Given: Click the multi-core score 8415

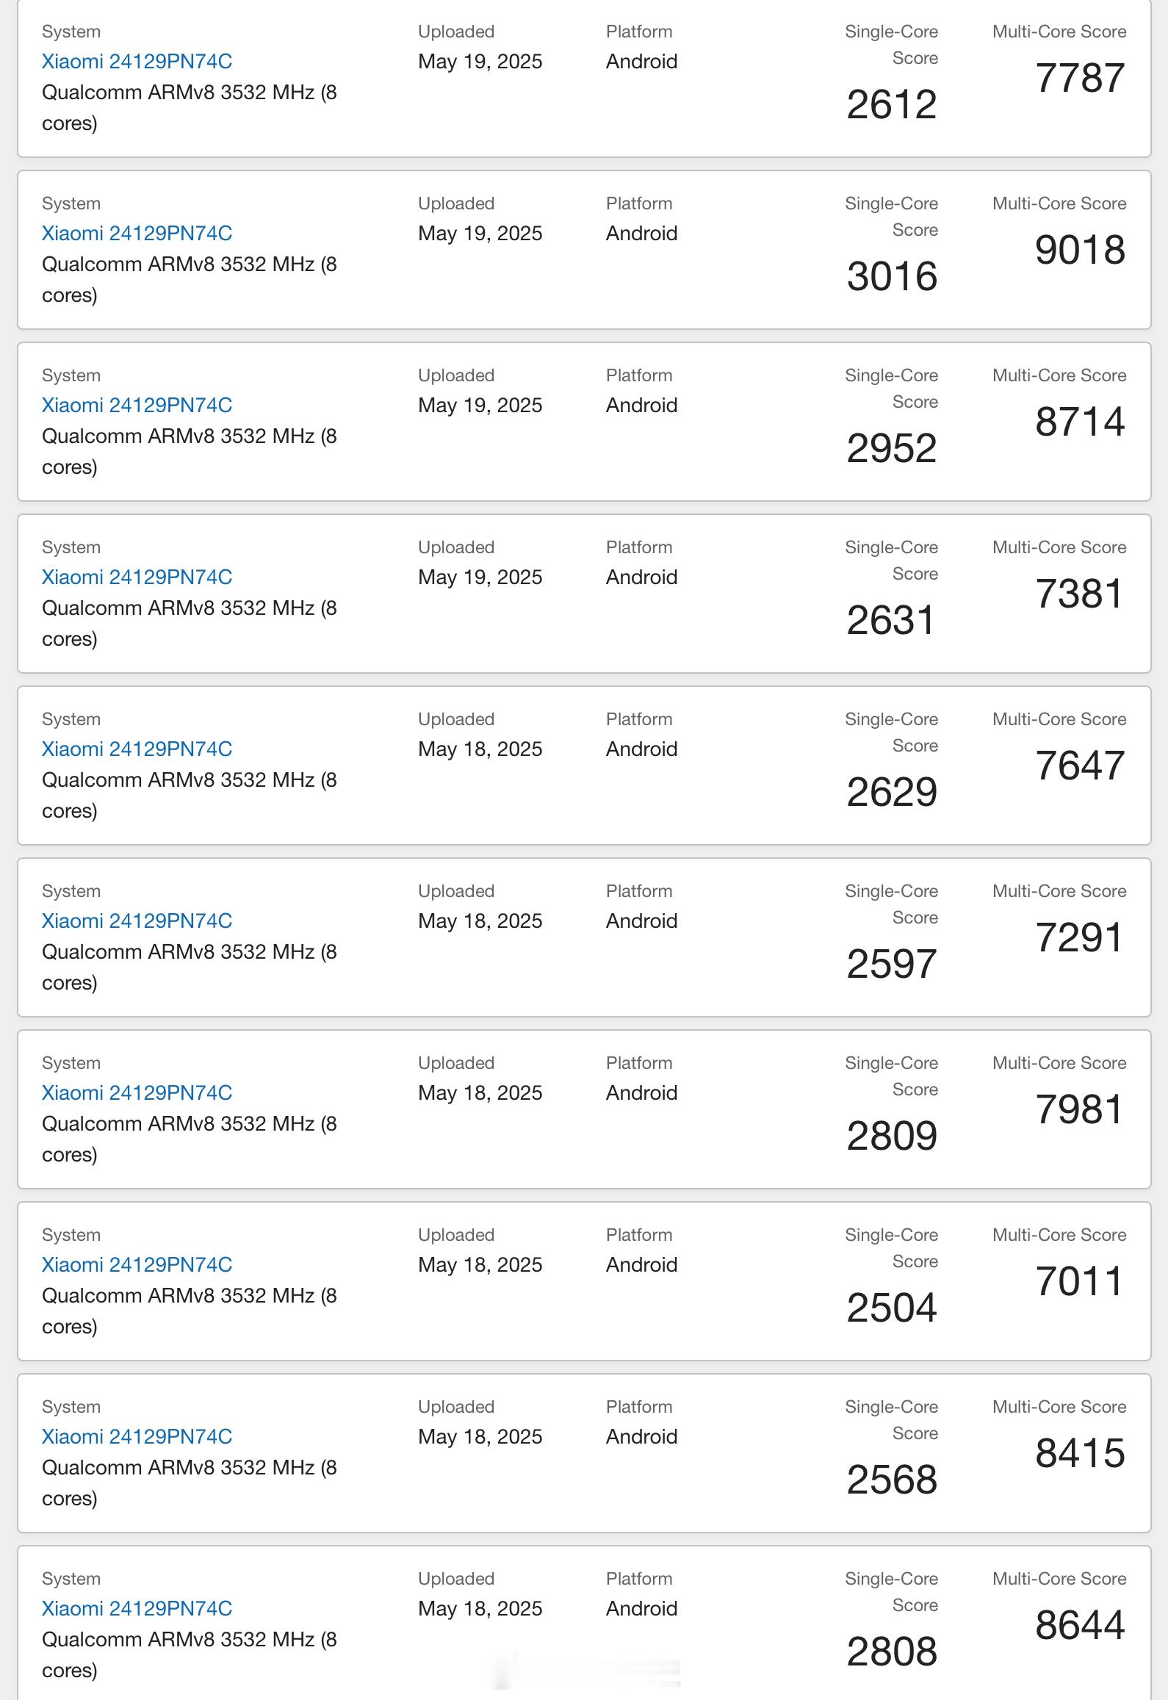Looking at the screenshot, I should coord(1080,1454).
